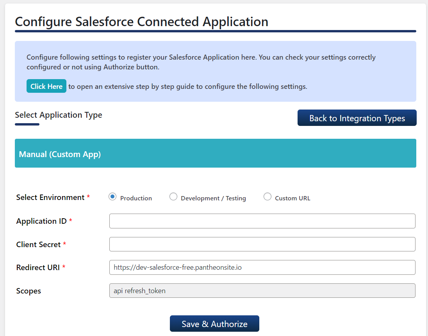This screenshot has height=336, width=428.
Task: Click the Scopes label
Action: (x=29, y=291)
